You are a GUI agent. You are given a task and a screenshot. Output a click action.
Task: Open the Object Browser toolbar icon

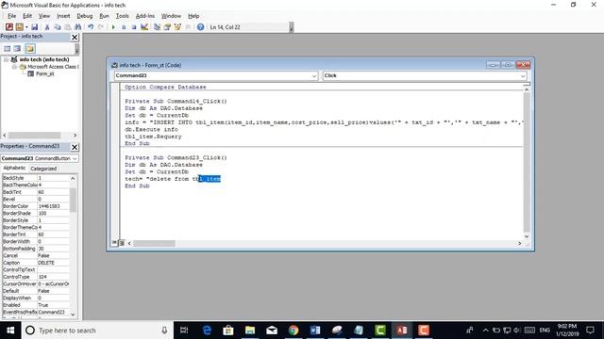[177, 27]
